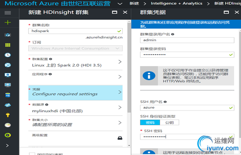Expand the 群集配置 Spark 2.0 row
This screenshot has width=241, height=155.
[x=76, y=63]
